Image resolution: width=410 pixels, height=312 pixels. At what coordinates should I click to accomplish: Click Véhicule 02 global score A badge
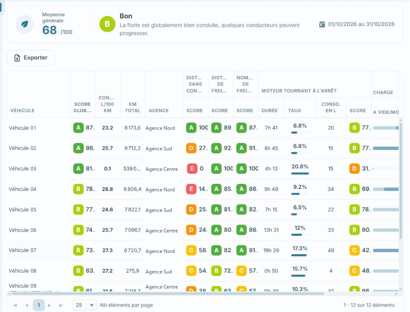tap(78, 148)
